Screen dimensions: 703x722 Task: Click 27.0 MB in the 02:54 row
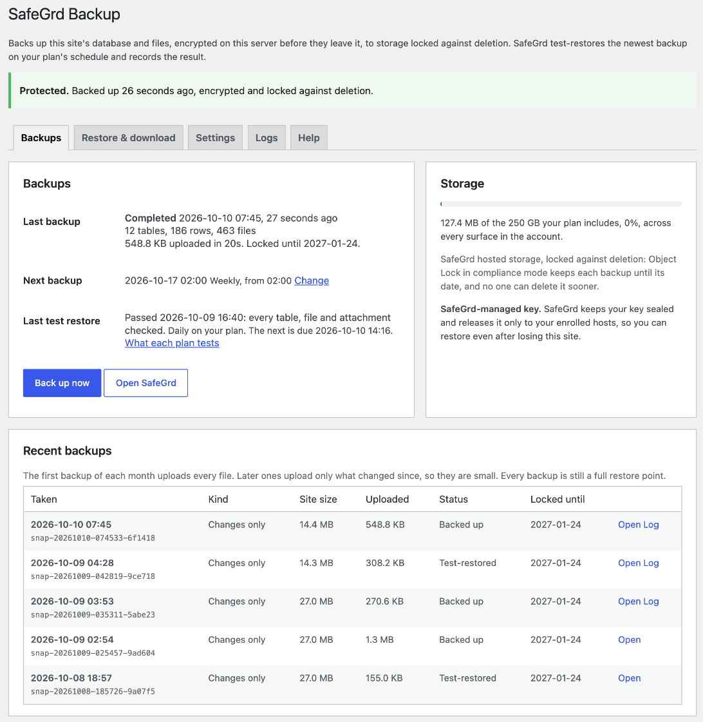[x=316, y=639]
